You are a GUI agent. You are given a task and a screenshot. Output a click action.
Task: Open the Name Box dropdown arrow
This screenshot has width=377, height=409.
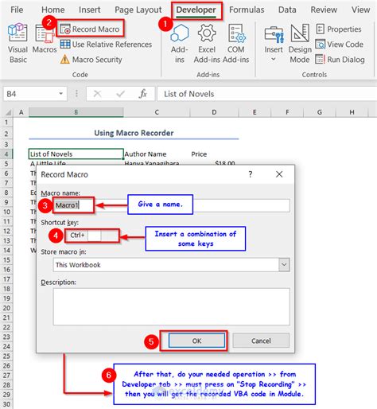61,94
